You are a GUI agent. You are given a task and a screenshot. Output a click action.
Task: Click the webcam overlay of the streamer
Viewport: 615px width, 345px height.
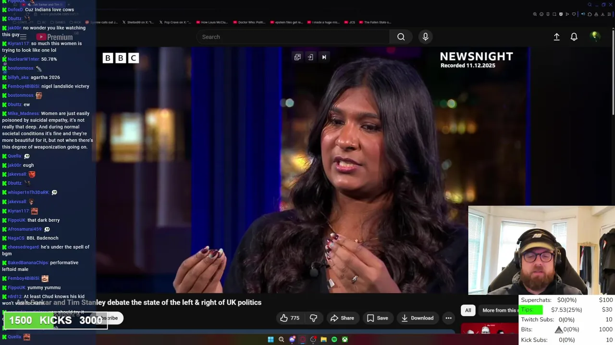tap(541, 250)
